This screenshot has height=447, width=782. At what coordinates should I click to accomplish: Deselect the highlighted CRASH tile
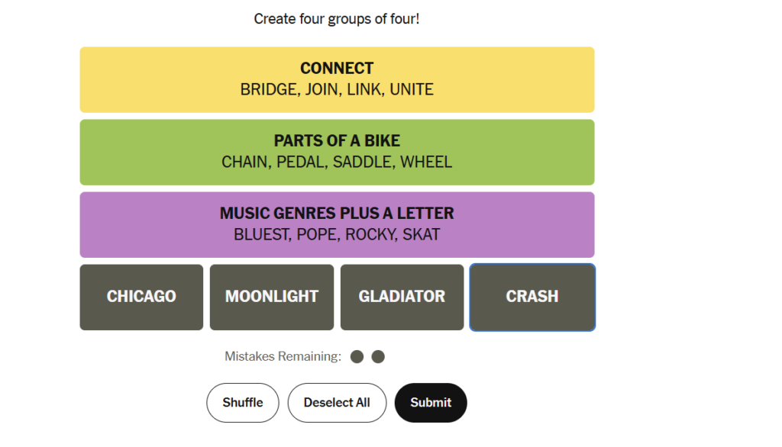pos(532,297)
